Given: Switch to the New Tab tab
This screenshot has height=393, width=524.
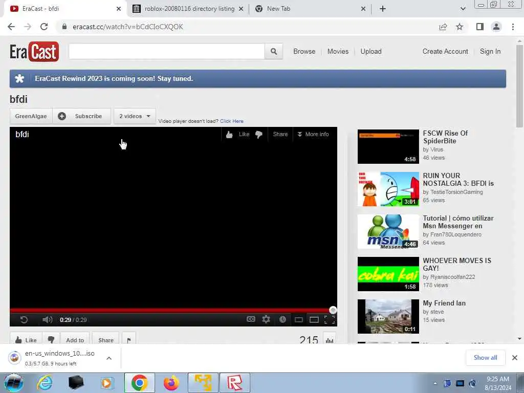Looking at the screenshot, I should [279, 9].
